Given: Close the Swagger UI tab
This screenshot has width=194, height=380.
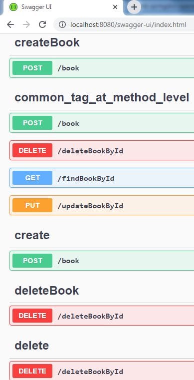Looking at the screenshot, I should 115,7.
